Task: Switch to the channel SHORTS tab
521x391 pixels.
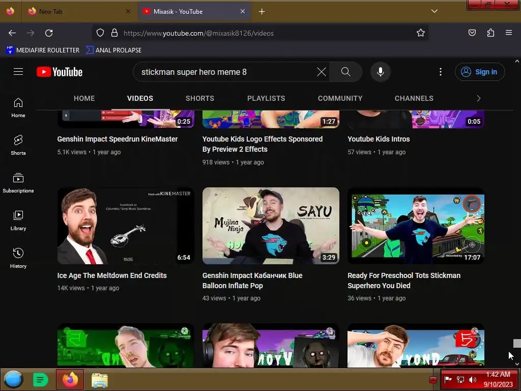Action: click(199, 98)
